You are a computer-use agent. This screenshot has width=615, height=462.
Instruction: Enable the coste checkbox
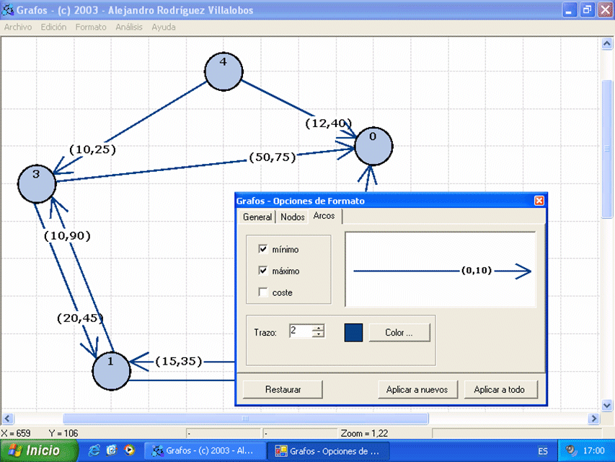(x=263, y=293)
